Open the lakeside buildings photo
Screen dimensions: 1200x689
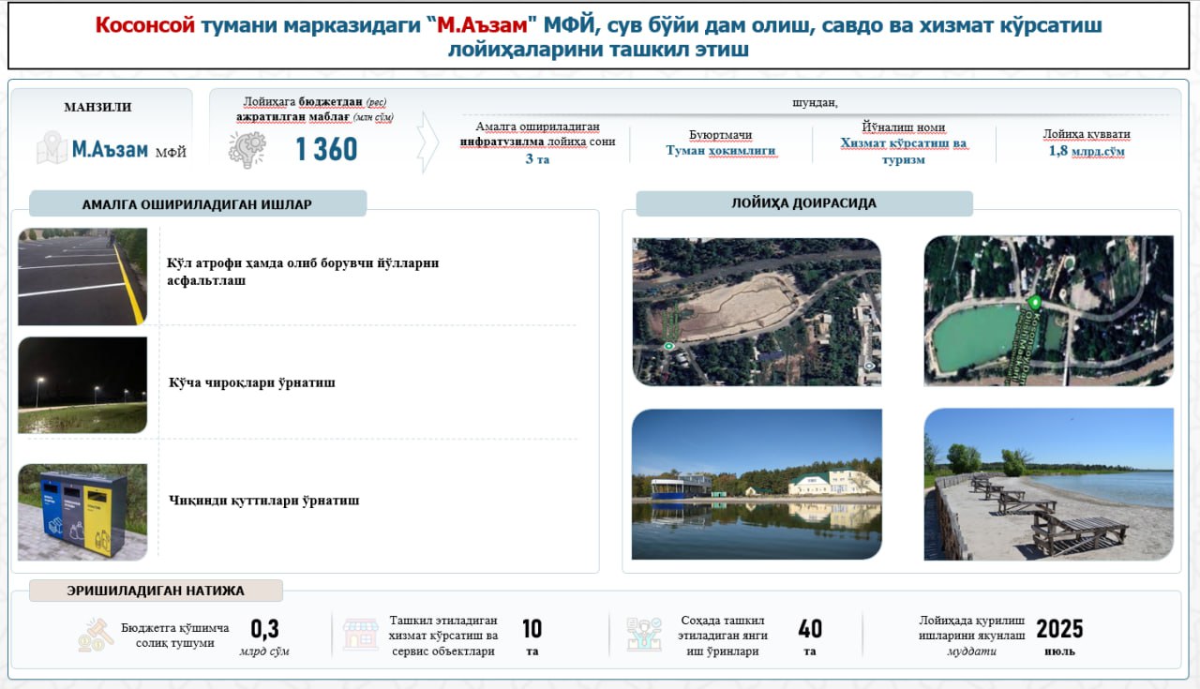757,484
